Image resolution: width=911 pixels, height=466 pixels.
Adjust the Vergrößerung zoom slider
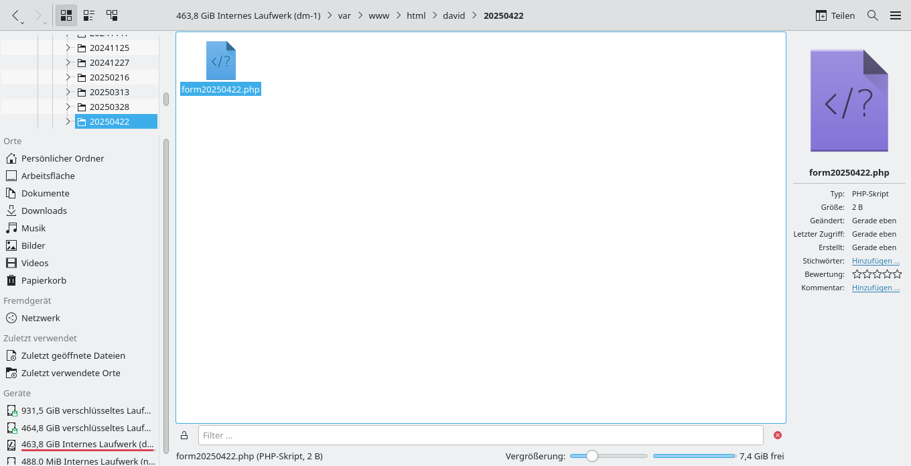(x=592, y=455)
